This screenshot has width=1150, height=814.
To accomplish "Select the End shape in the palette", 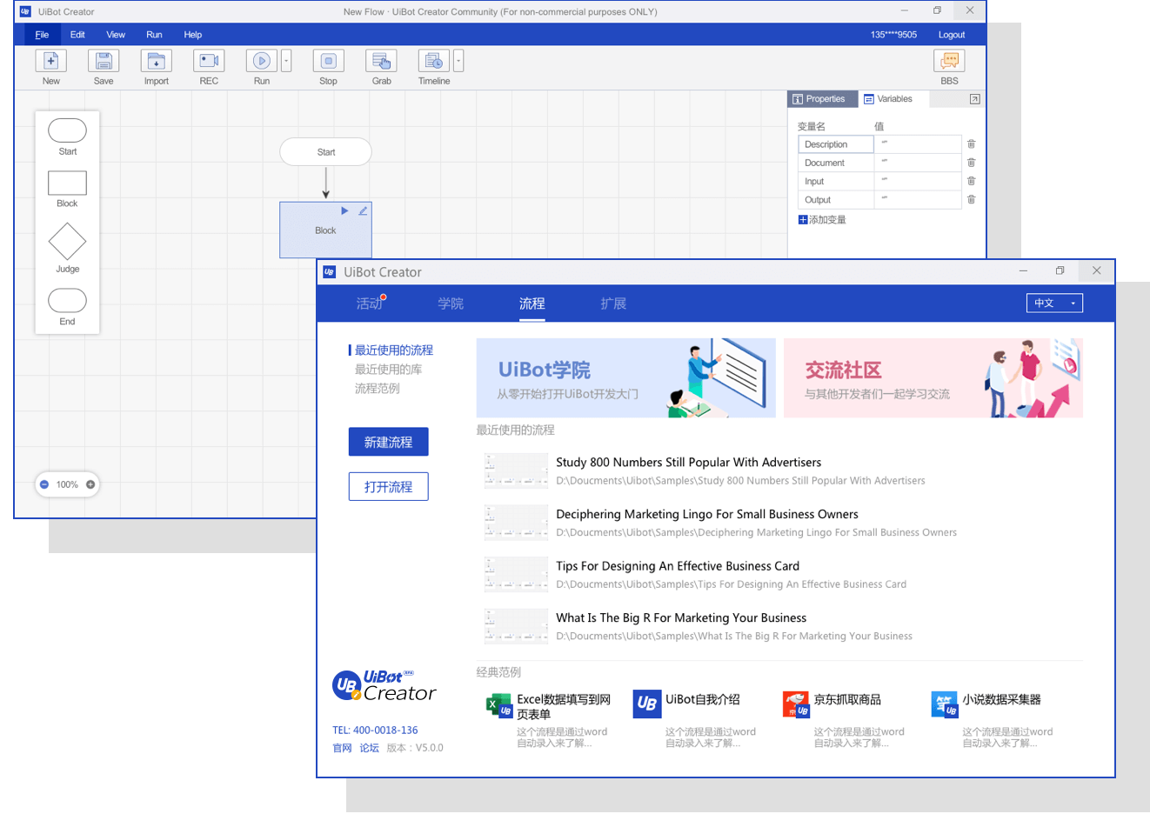I will (67, 300).
